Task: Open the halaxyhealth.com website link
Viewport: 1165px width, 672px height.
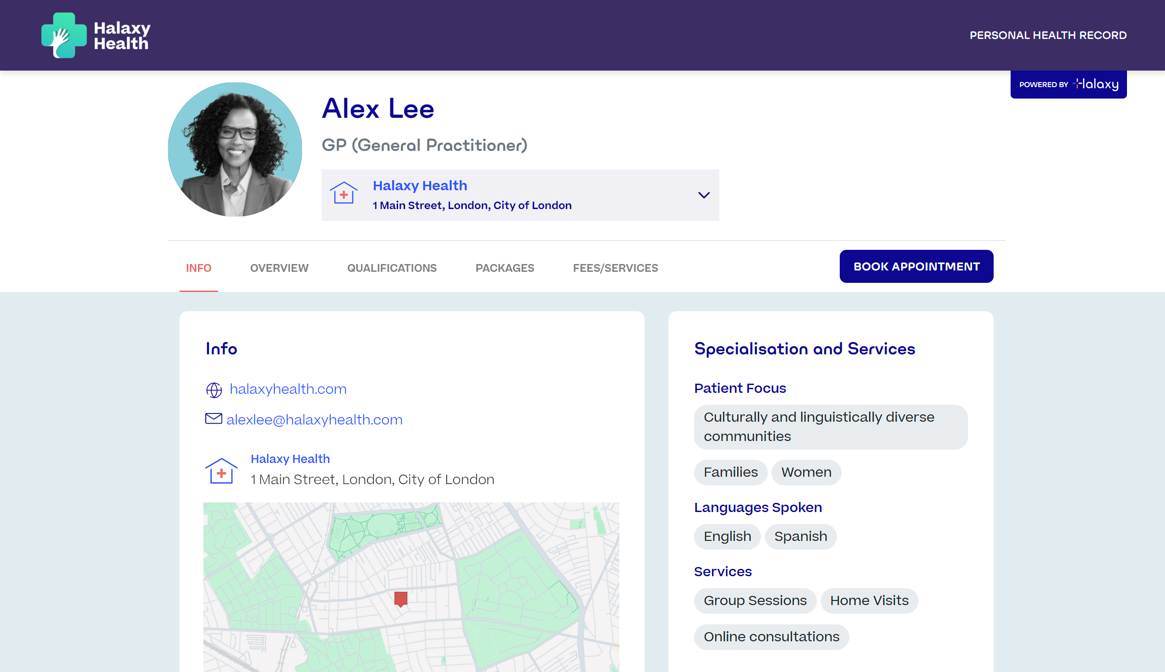Action: tap(288, 389)
